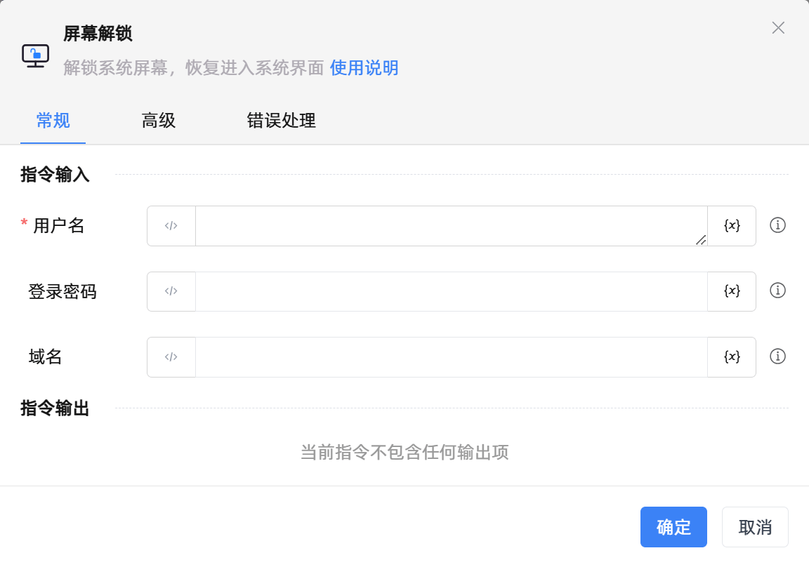Image resolution: width=809 pixels, height=567 pixels.
Task: Show info tooltip for 用户名
Action: pos(777,225)
